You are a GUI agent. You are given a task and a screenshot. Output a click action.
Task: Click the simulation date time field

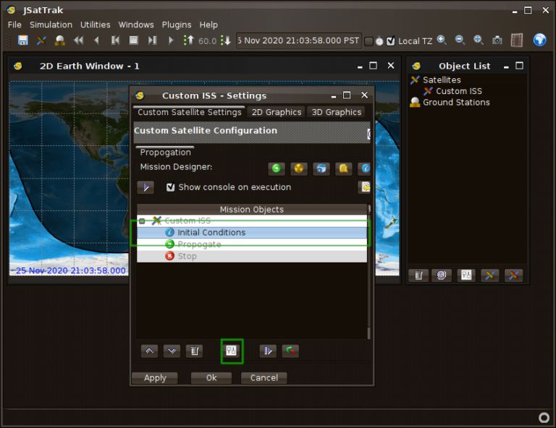298,40
